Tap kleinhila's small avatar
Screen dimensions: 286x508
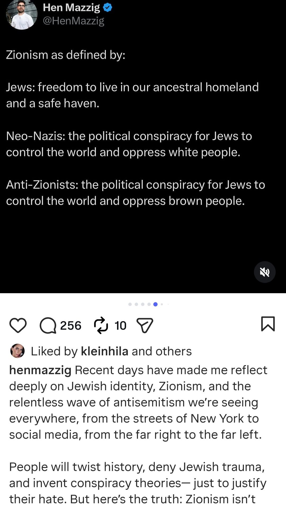[x=17, y=351]
